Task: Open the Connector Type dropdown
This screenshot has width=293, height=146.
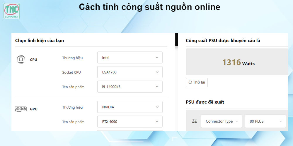Action: [x=222, y=121]
